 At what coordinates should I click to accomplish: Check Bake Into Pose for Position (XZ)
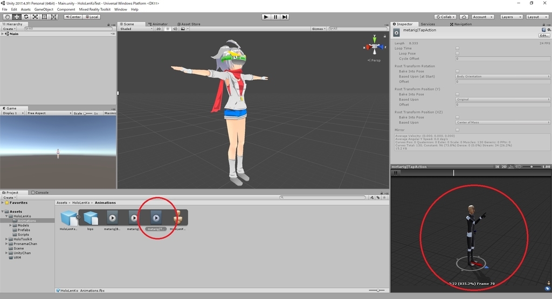457,117
